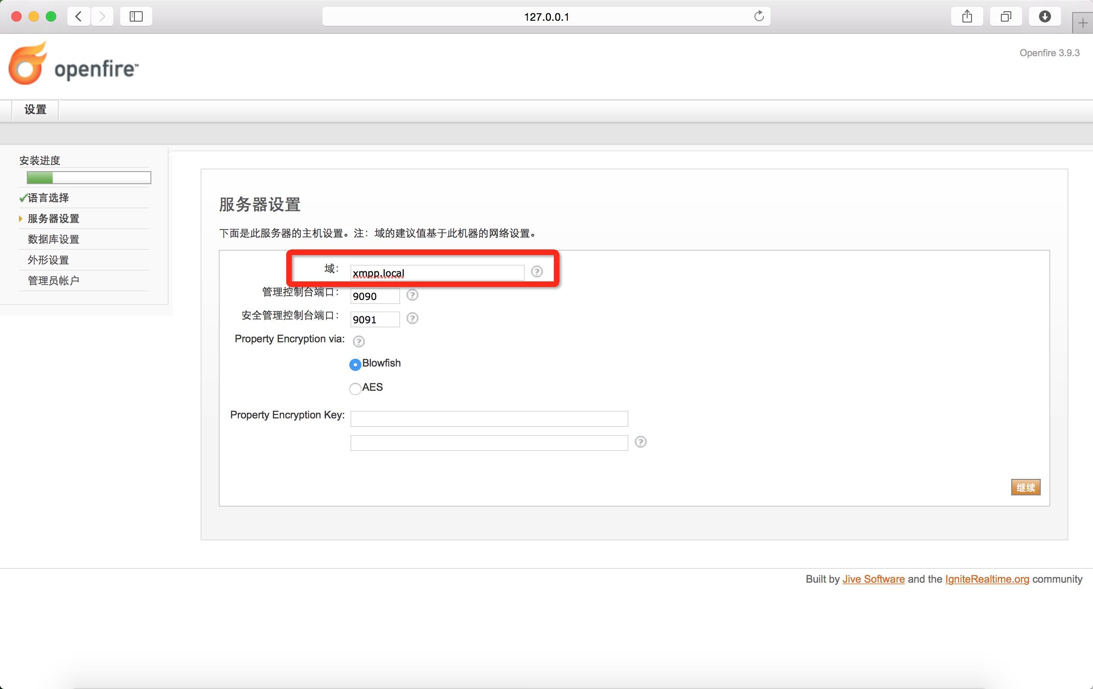This screenshot has height=689, width=1093.
Task: Click the help icon beside the encryption key fields
Action: (x=640, y=442)
